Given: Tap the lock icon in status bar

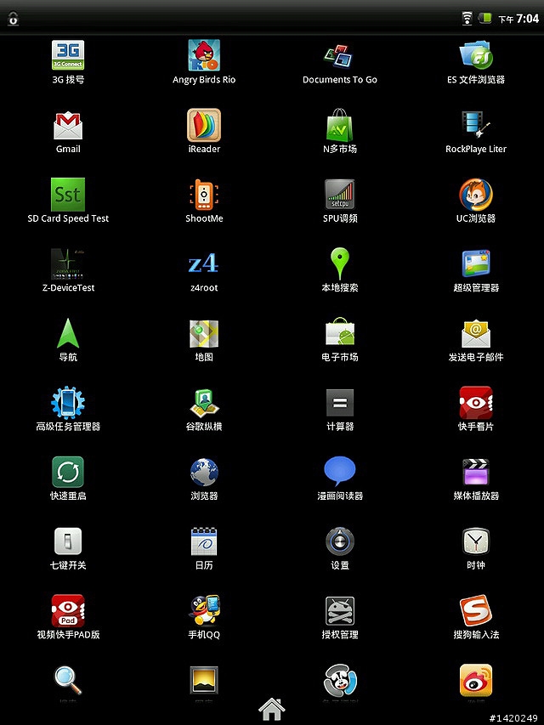Looking at the screenshot, I should click(13, 19).
